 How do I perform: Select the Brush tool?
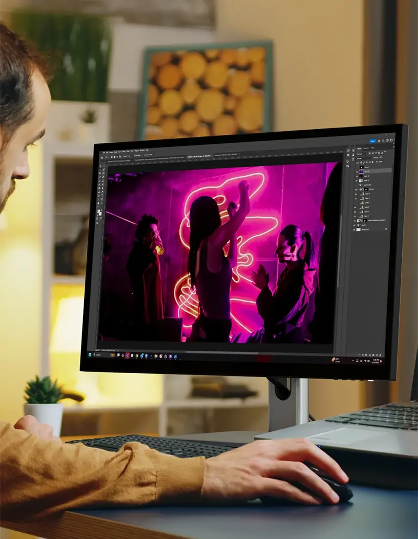point(100,181)
